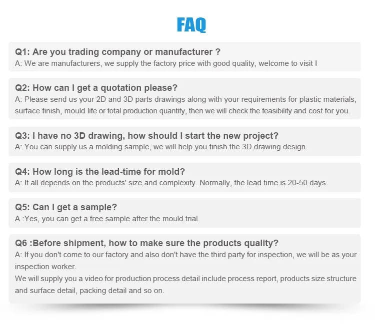Open Q6 about ensuring products quality before shipment
The height and width of the screenshot is (327, 375).
pos(146,243)
